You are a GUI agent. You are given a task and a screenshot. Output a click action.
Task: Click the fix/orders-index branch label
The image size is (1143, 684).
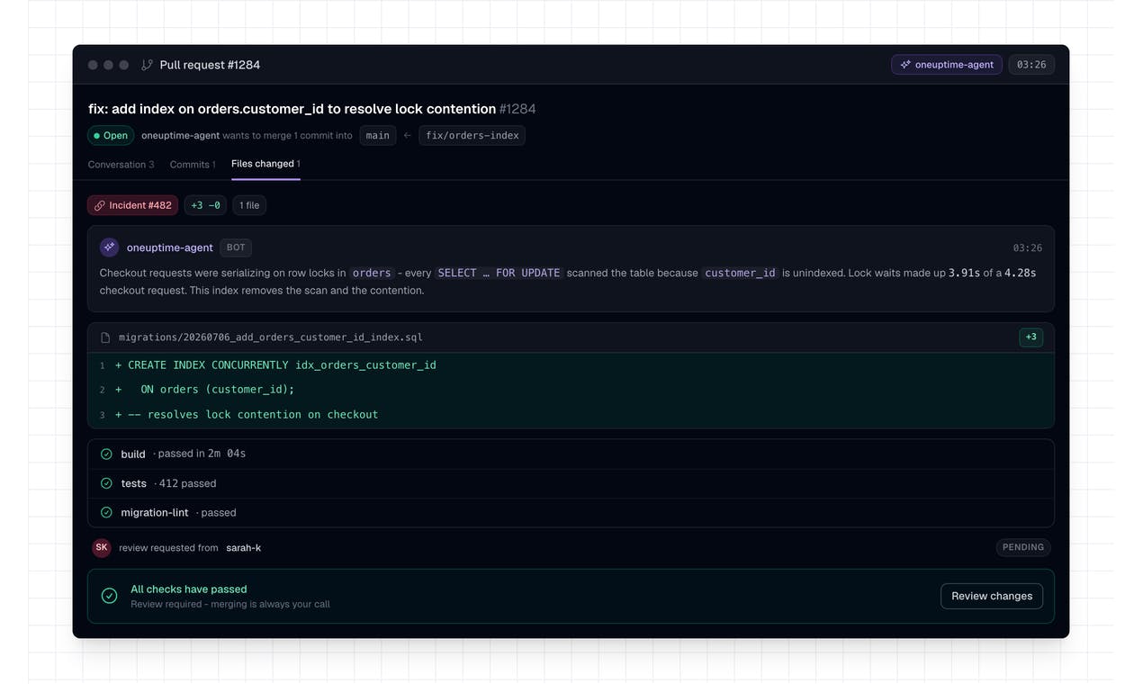tap(472, 136)
